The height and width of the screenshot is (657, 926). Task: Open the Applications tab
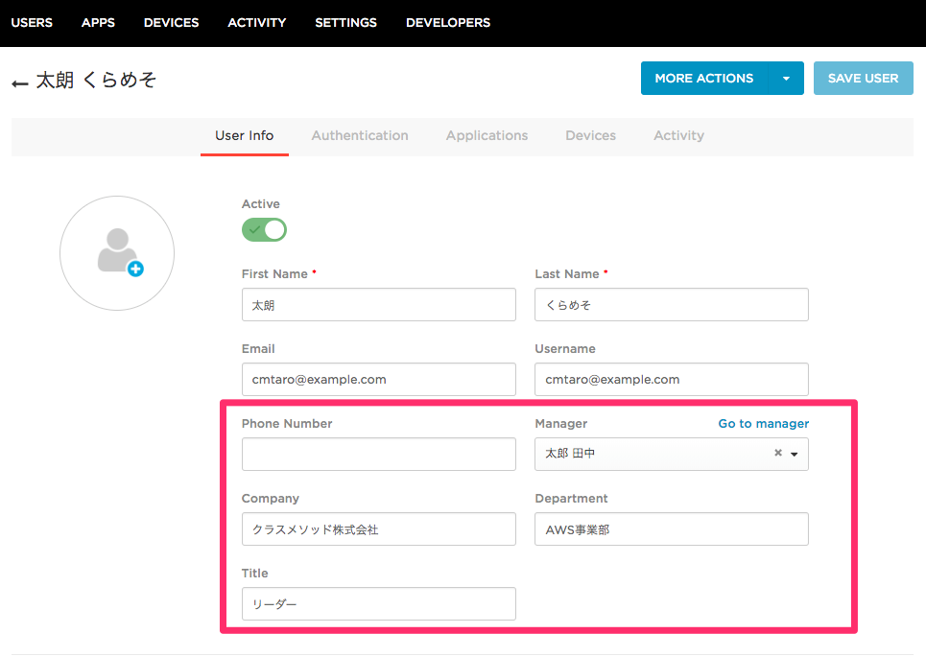(x=487, y=135)
